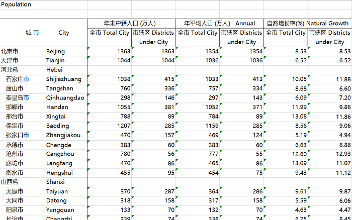Select the 秦皇岛市 cell

(x=20, y=98)
